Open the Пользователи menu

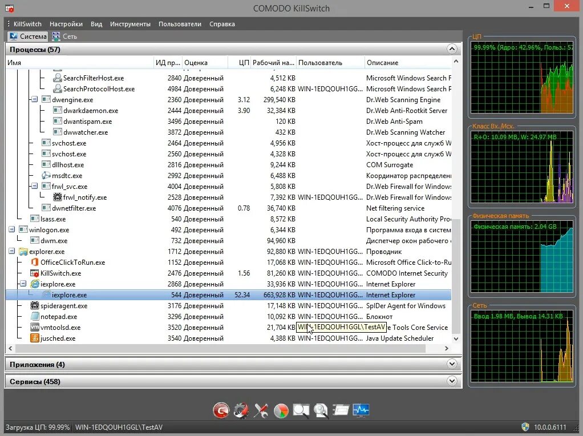pyautogui.click(x=180, y=24)
